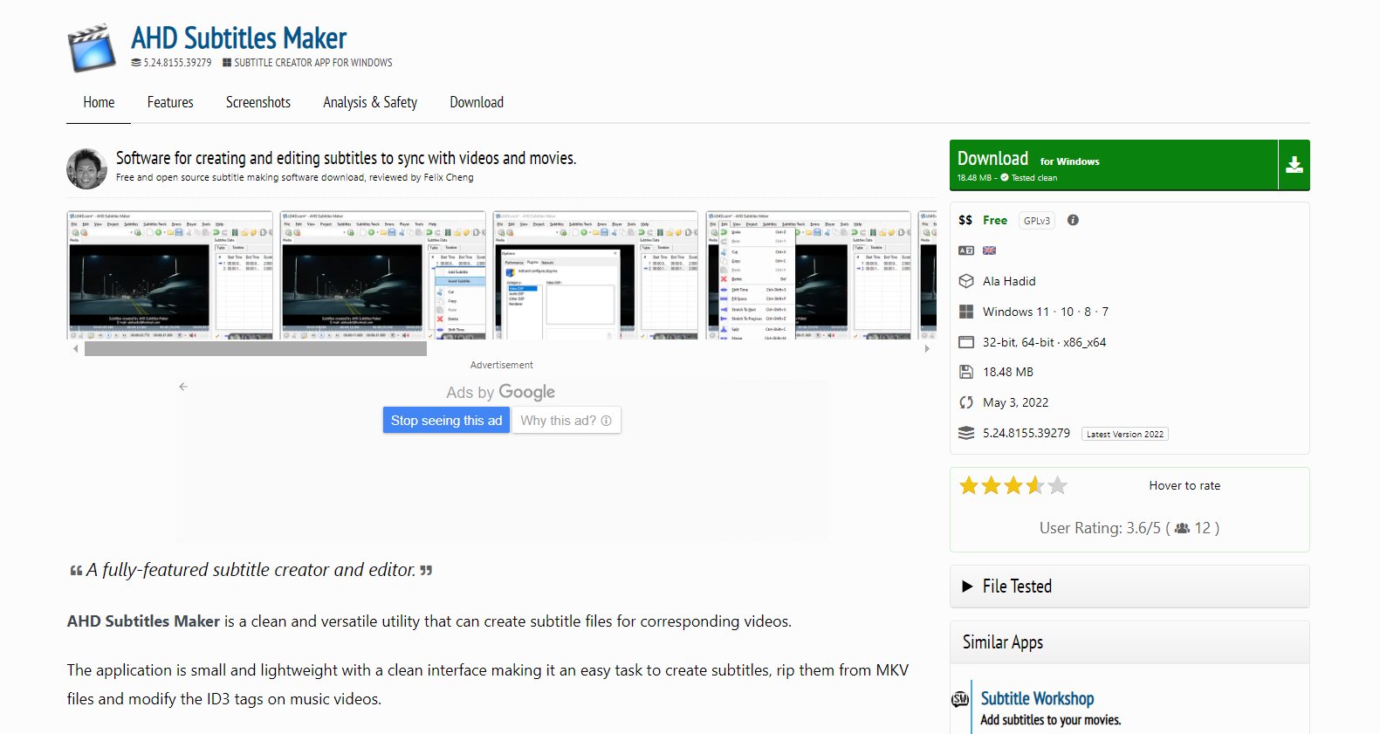Viewport: 1380px width, 734px height.
Task: Expand the File Tested section
Action: [x=1129, y=587]
